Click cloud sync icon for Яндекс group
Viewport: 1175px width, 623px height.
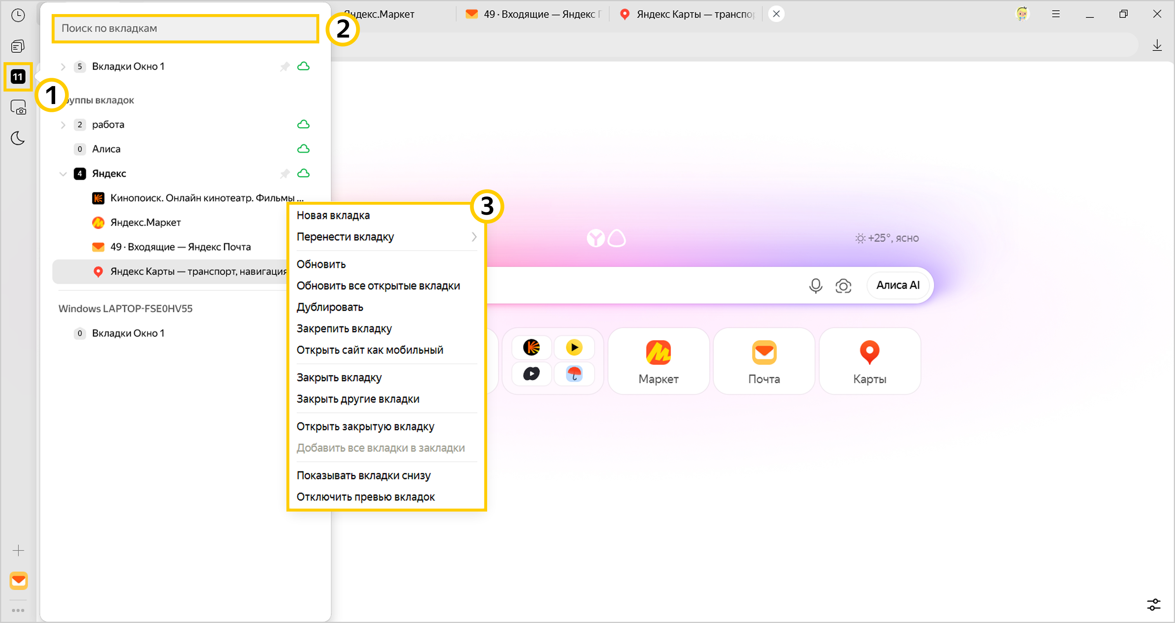click(x=303, y=173)
